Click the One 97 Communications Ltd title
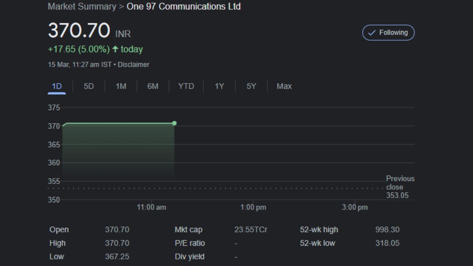The height and width of the screenshot is (266, 473). pos(184,6)
